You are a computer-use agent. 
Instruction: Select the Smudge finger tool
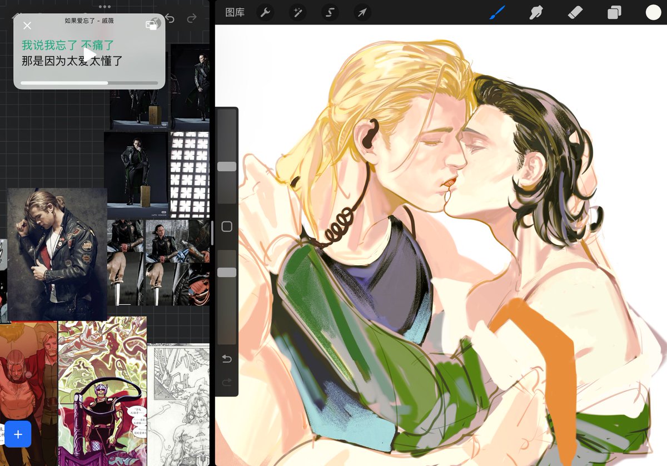point(536,12)
